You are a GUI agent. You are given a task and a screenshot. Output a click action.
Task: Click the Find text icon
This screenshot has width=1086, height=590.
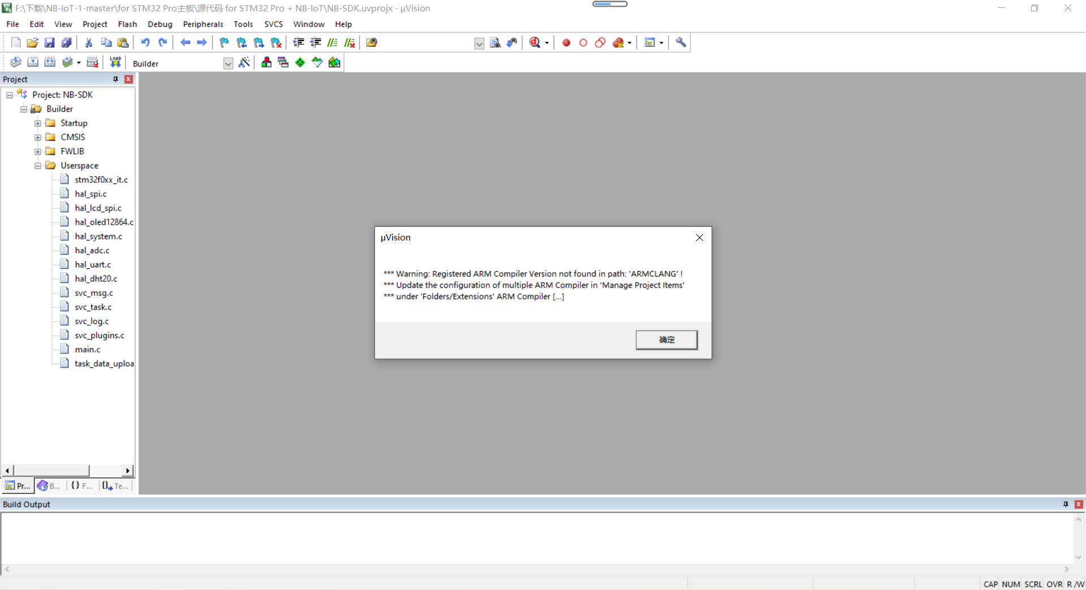pyautogui.click(x=495, y=42)
